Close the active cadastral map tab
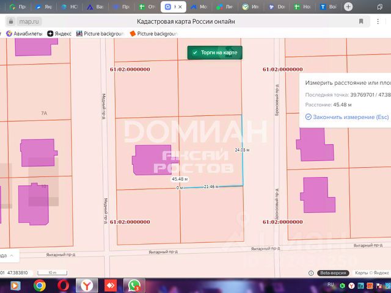This screenshot has height=293, width=391. 180,7
